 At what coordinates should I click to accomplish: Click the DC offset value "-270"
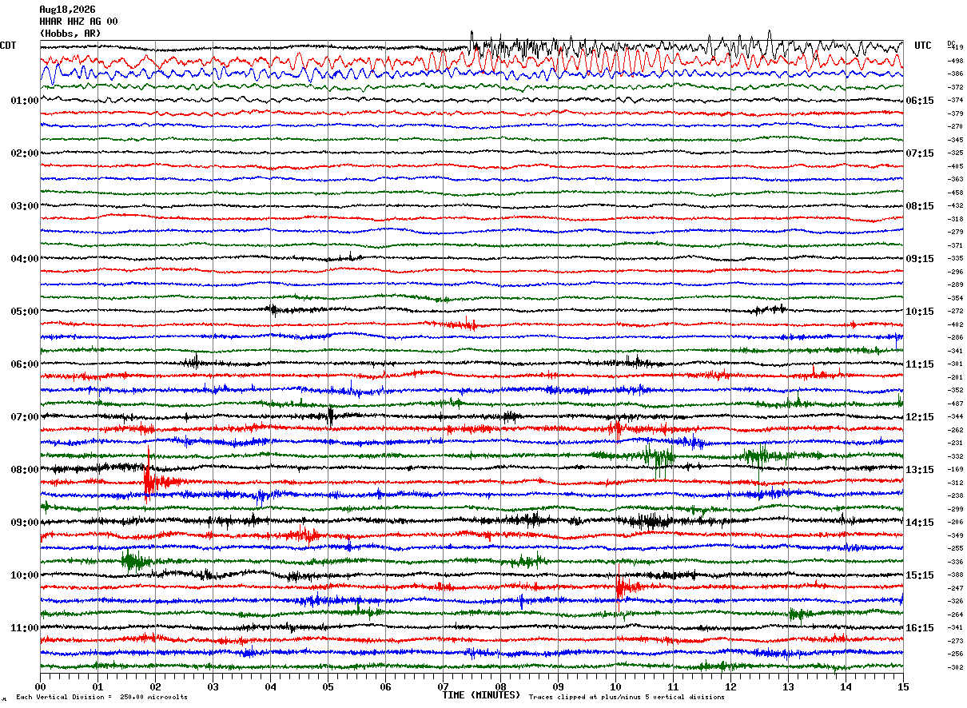[x=955, y=126]
